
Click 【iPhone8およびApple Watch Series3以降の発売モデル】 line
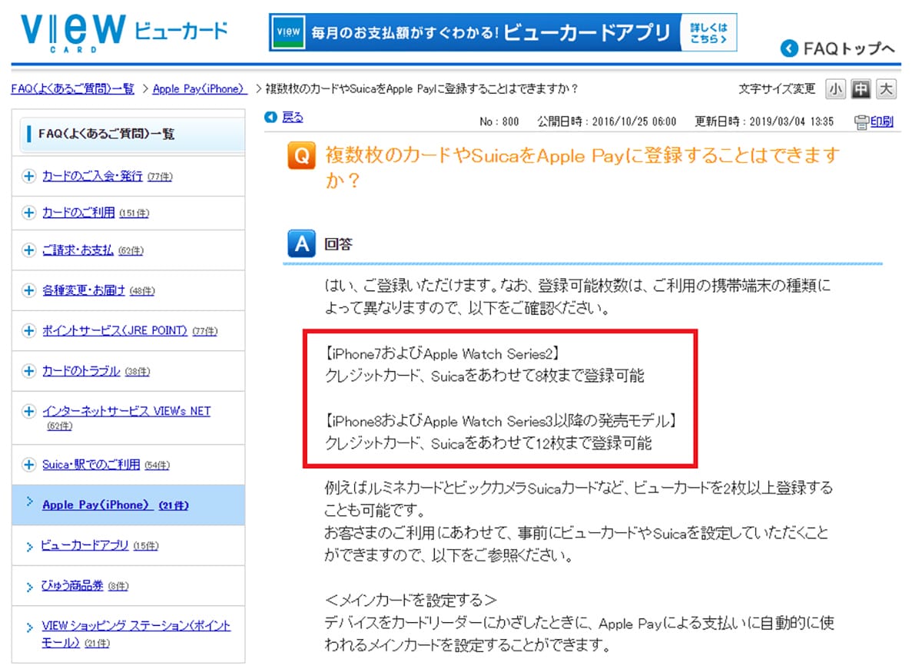click(501, 421)
